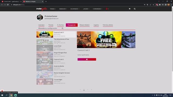
Task: Switch to the Tienda library tab
Action: point(51,25)
